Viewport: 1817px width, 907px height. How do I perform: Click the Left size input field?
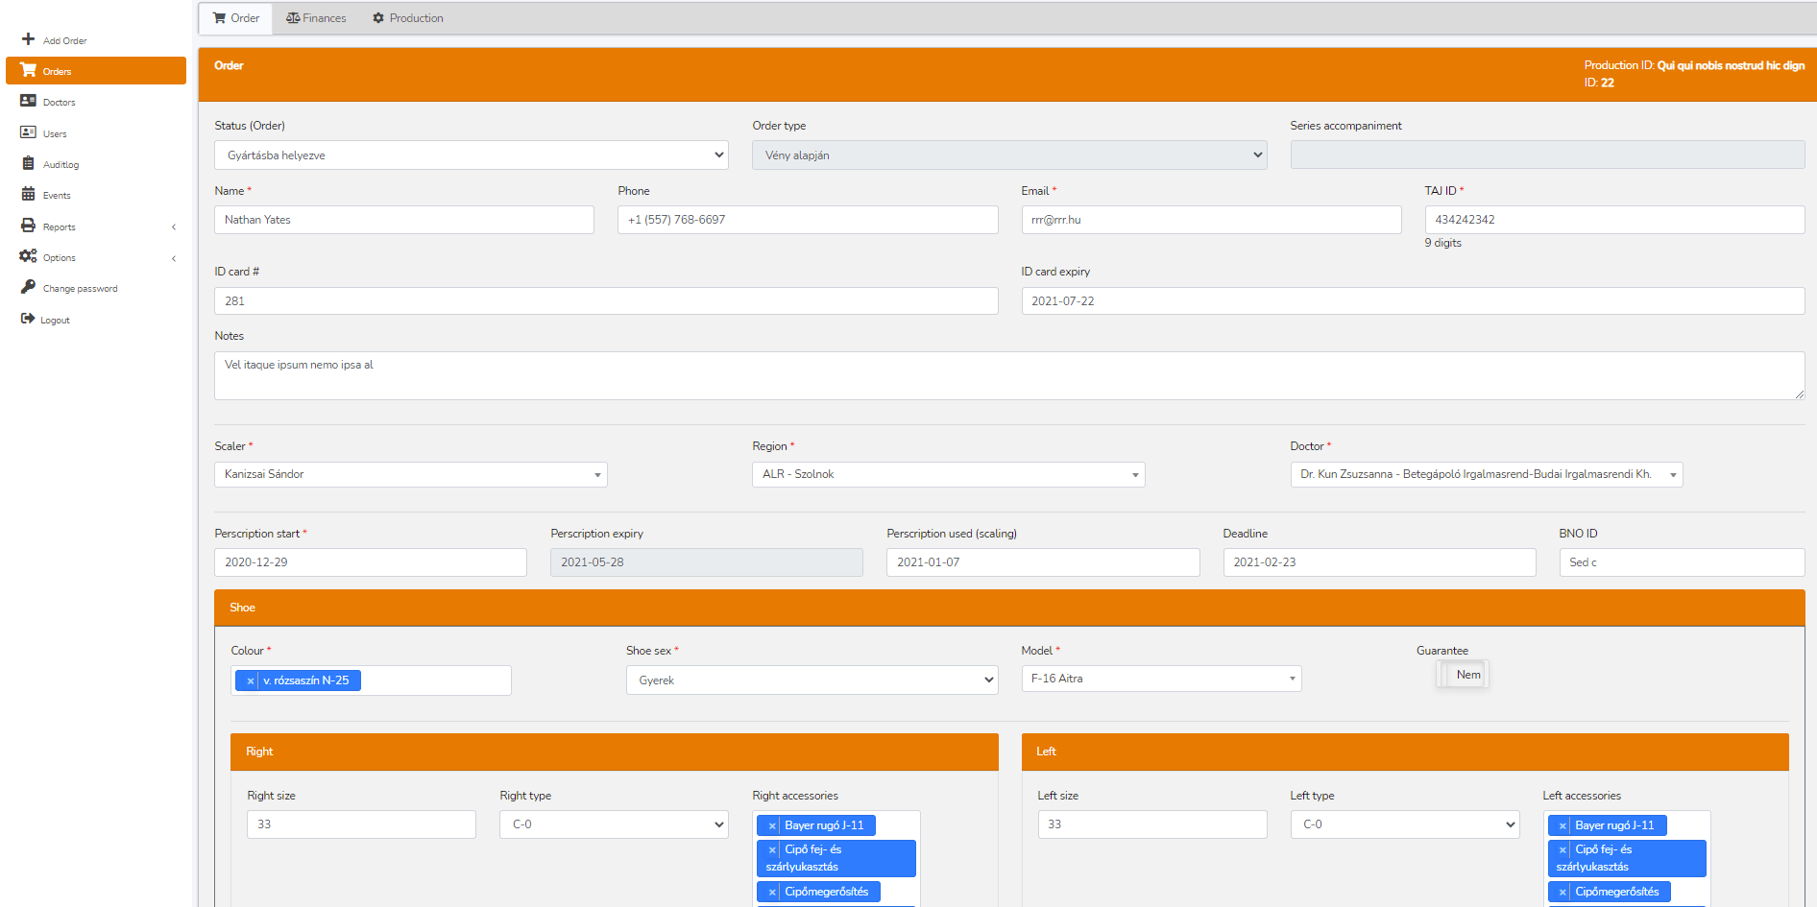tap(1152, 824)
